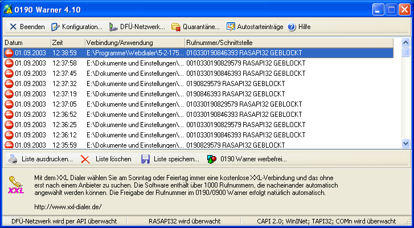
Task: Click the Beenden X icon
Action: (13, 27)
